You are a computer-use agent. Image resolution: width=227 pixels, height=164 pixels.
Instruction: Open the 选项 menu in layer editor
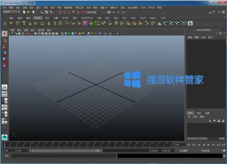pyautogui.click(x=195, y=116)
